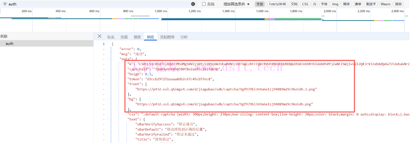Click the filter funnel icon beside auth
This screenshot has height=143, width=411.
5,4
